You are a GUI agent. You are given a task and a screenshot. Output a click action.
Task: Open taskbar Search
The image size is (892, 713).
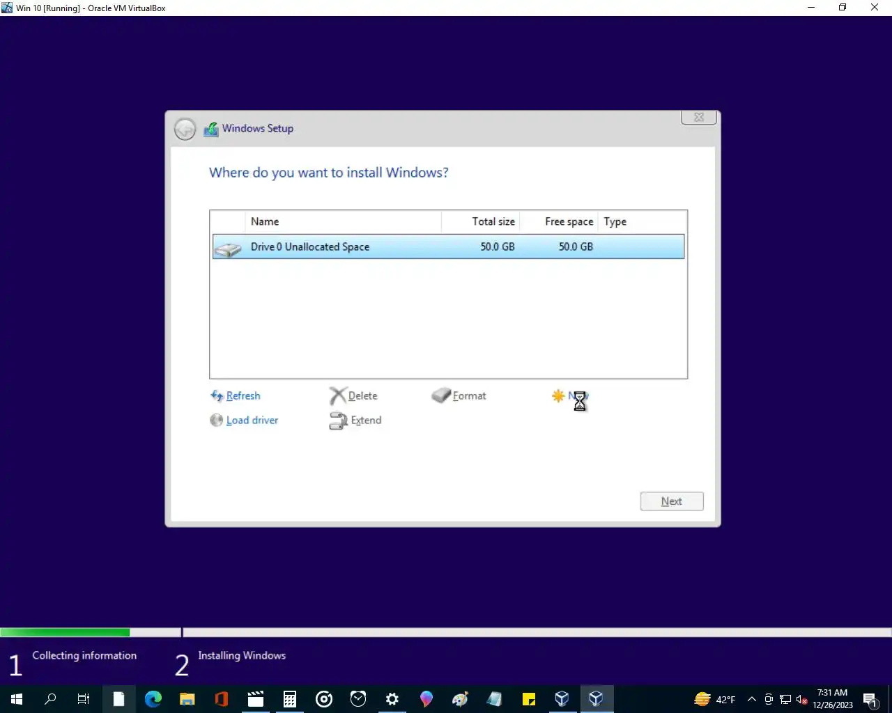point(50,698)
